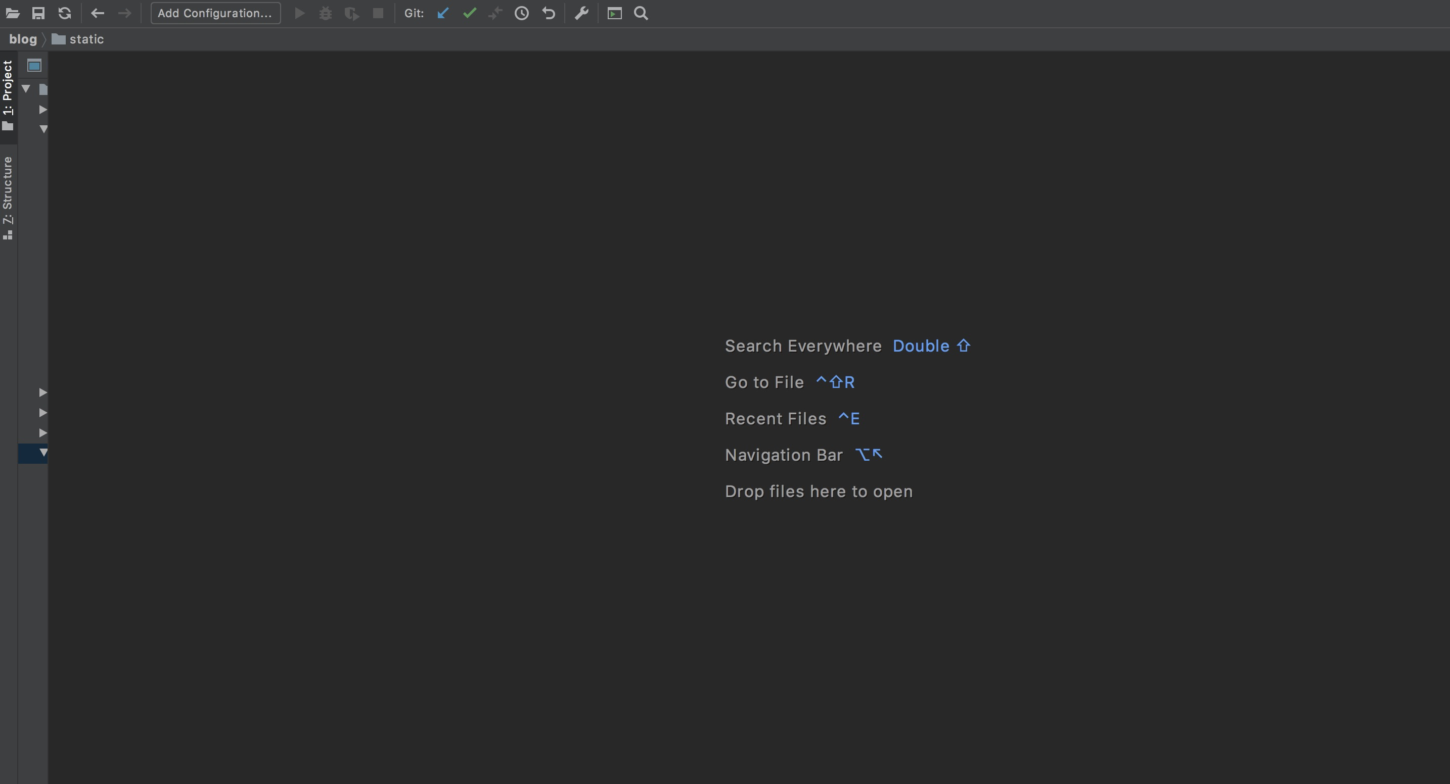
Task: Click the 'static' folder breadcrumb
Action: (78, 39)
